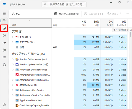The height and width of the screenshot is (109, 132).
Task: Expand Antimalware Service Executable entry
Action: [x=13, y=95]
